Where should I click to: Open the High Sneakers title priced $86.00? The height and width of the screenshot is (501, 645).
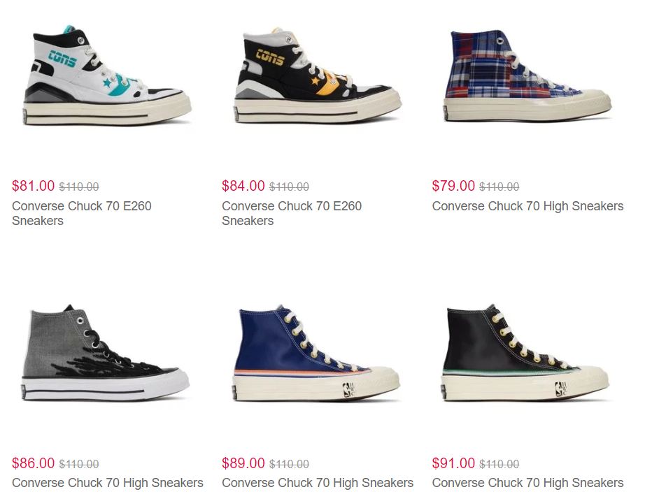[107, 483]
